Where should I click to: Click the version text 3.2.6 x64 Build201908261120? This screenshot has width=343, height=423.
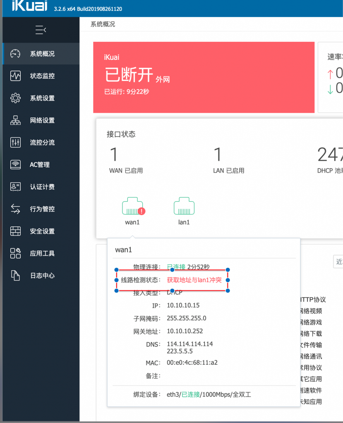point(88,9)
